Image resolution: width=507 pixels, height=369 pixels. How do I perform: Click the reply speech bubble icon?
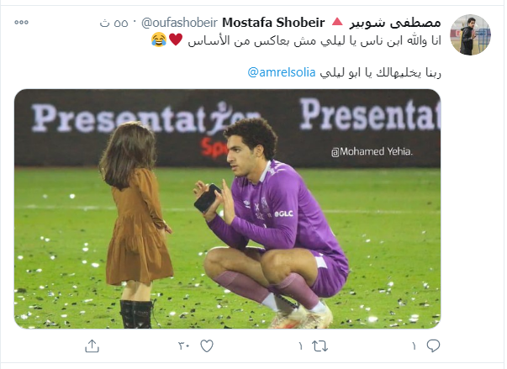click(433, 345)
